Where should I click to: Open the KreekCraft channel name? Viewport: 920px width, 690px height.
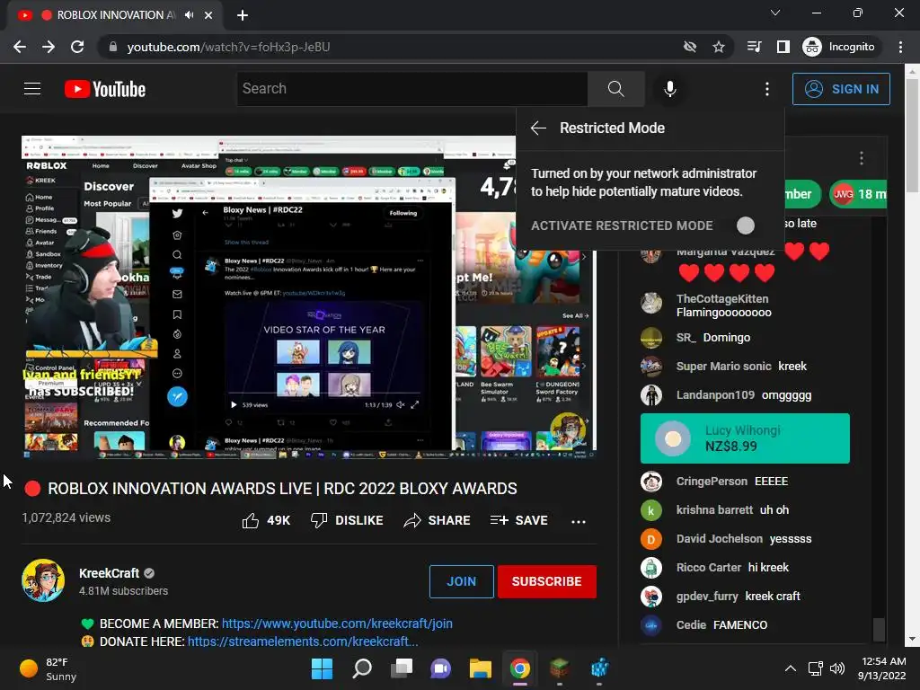(x=109, y=573)
